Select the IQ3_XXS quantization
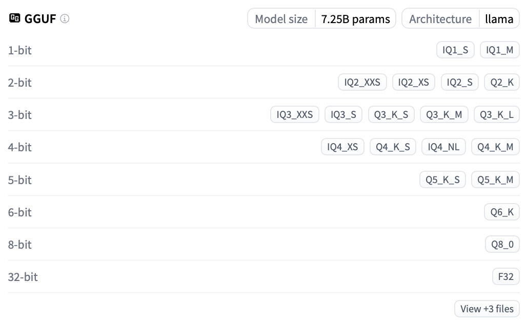Image resolution: width=526 pixels, height=321 pixels. click(295, 115)
